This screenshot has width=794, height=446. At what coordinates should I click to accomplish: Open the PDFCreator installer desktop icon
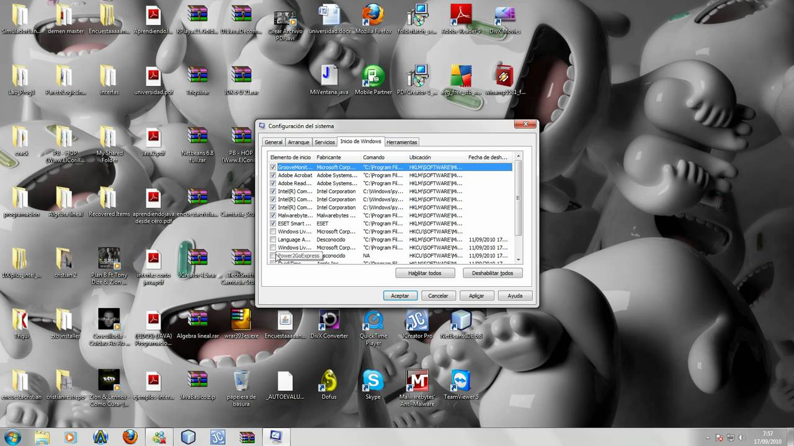[x=417, y=79]
